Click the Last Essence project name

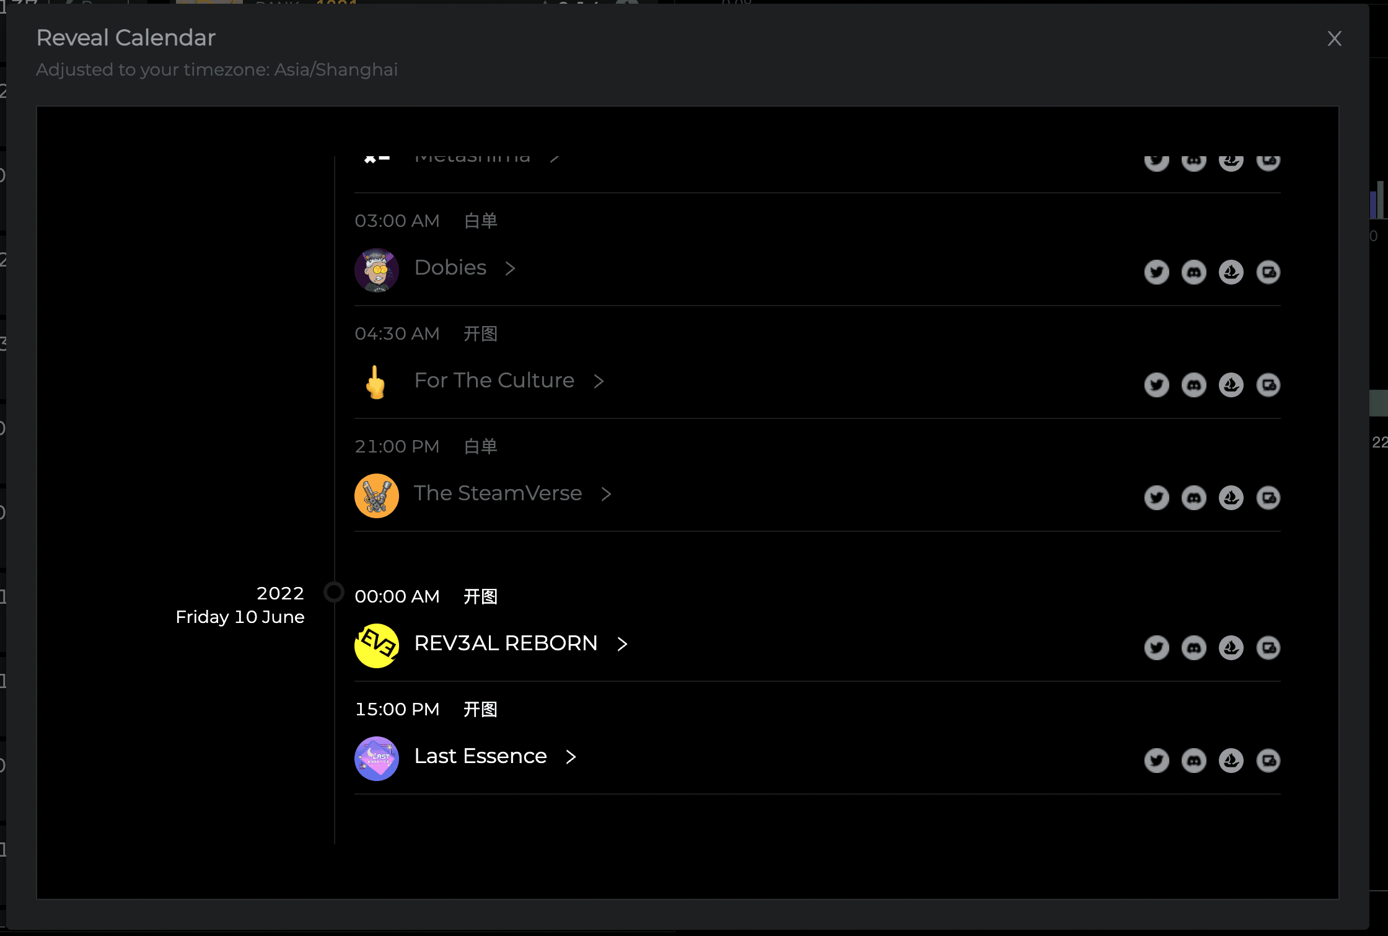[480, 756]
